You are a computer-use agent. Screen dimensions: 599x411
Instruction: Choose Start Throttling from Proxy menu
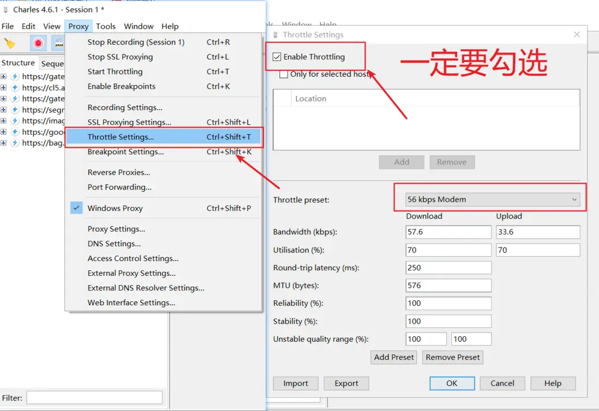point(164,72)
